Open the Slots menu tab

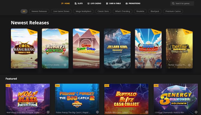point(78,4)
